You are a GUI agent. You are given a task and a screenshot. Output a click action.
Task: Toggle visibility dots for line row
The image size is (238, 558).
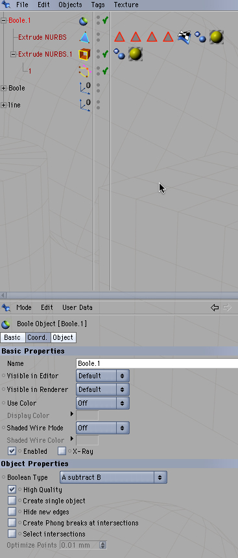coord(99,105)
